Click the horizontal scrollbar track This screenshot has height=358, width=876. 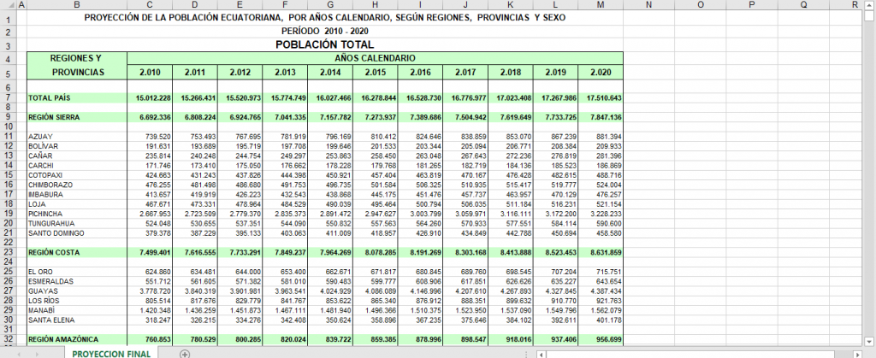click(700, 354)
